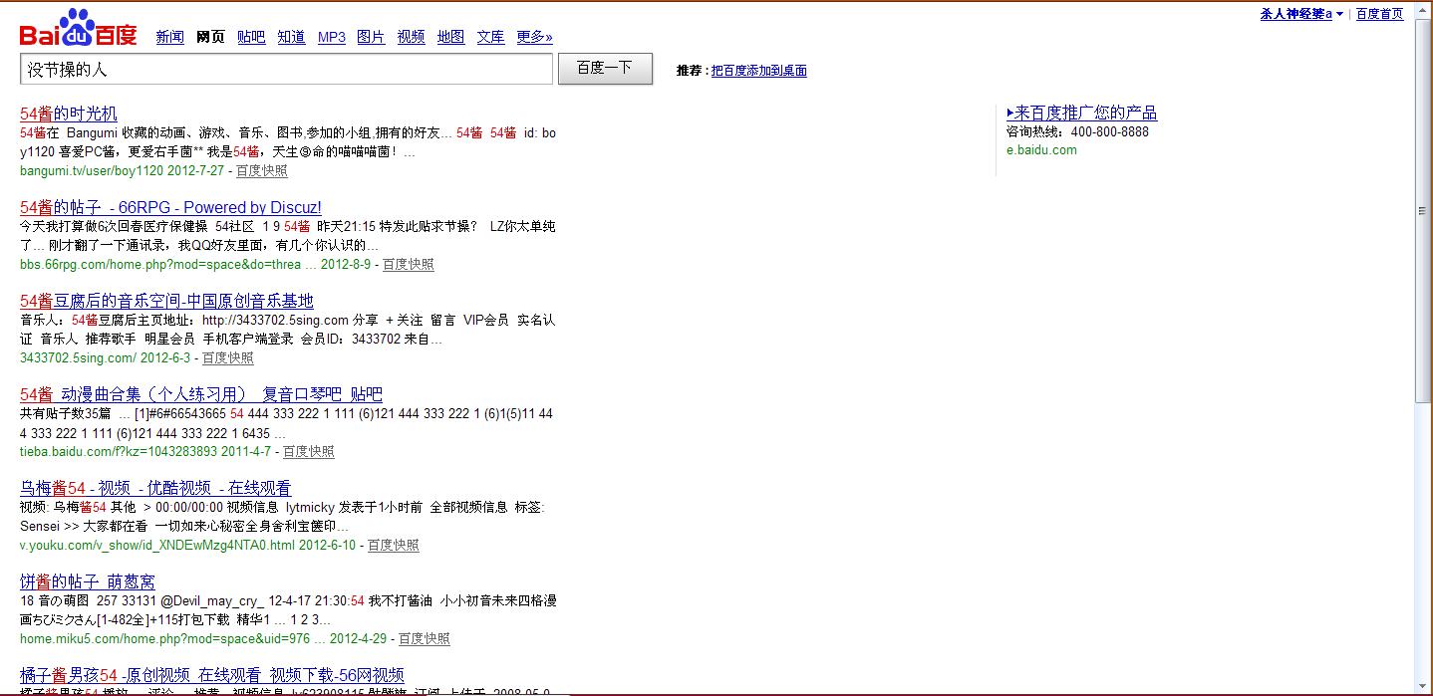Click the 百度一下 search button
Screen dimensions: 1433x696
[605, 69]
